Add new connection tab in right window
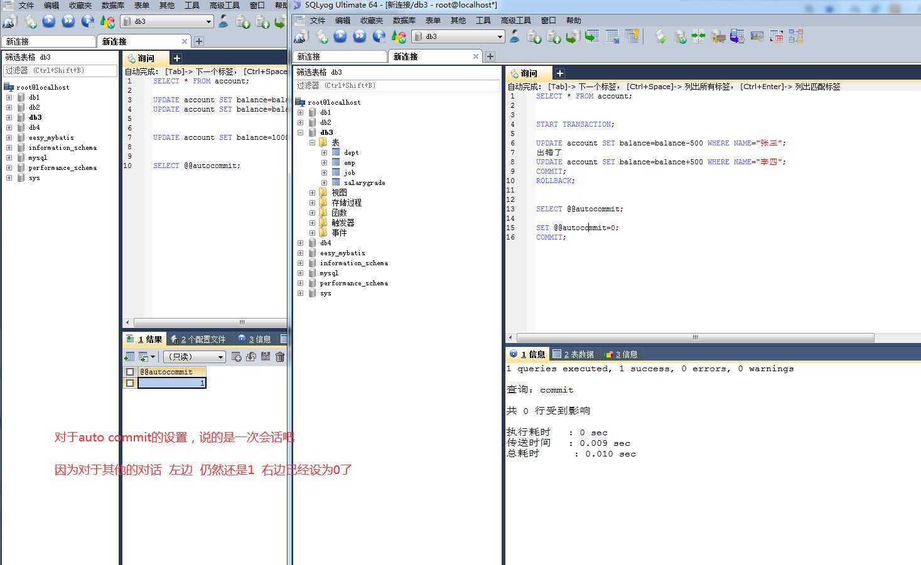This screenshot has width=921, height=565. pos(490,56)
